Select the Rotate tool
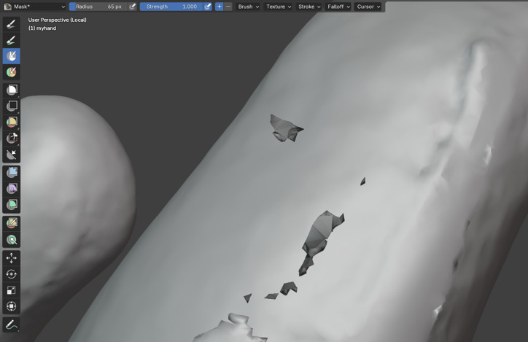528x342 pixels. click(x=12, y=274)
